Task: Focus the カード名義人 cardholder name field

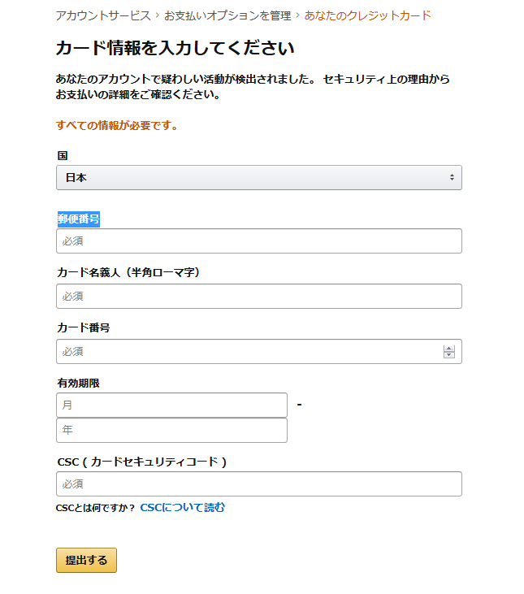Action: tap(259, 297)
